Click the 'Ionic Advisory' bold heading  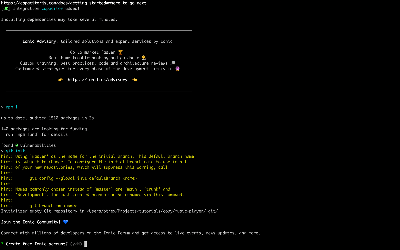click(x=39, y=41)
